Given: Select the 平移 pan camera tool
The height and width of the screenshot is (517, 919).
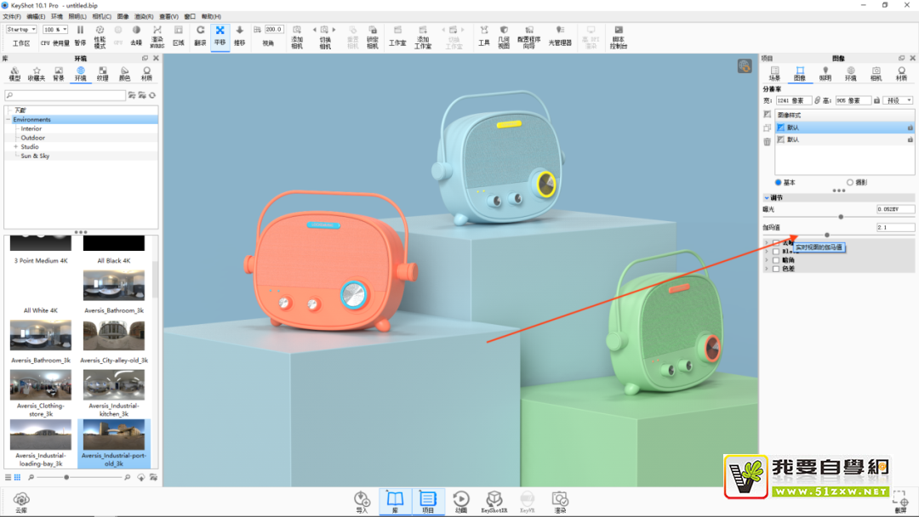Looking at the screenshot, I should pyautogui.click(x=220, y=36).
